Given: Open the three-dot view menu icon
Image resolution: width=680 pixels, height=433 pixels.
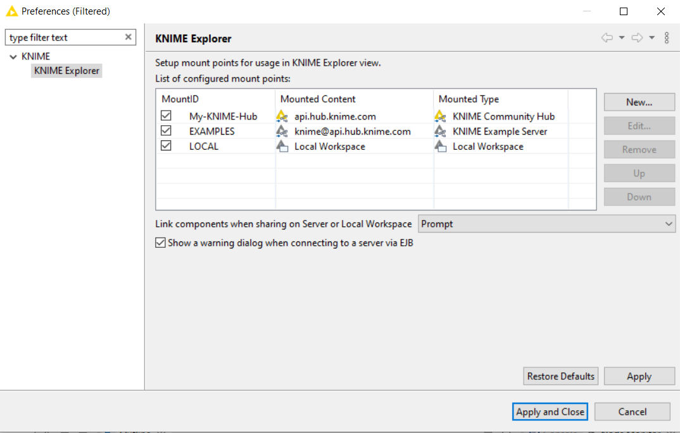Looking at the screenshot, I should (667, 38).
